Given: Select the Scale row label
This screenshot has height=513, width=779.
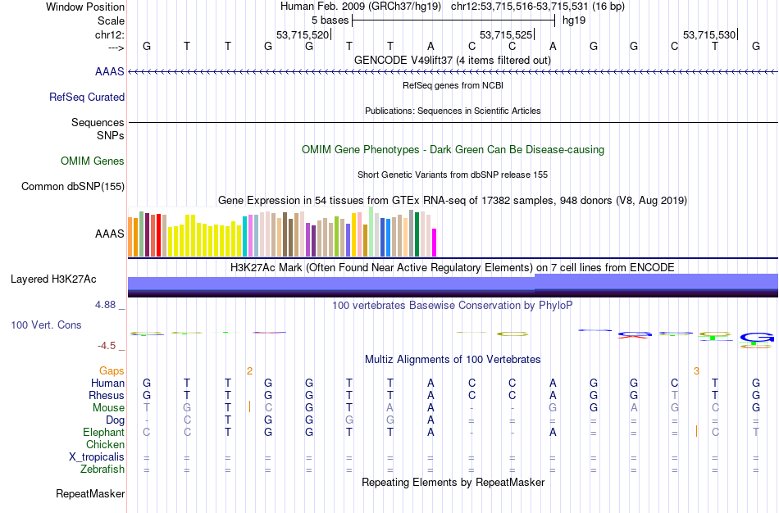Looking at the screenshot, I should pos(111,20).
